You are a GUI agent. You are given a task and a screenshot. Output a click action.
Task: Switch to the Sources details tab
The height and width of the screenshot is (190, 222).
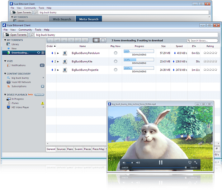click(61, 149)
